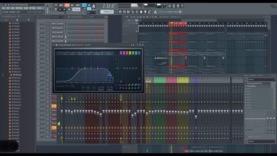277x156 pixels.
Task: Select the 9923 O. Hat 021 channel
Action: point(58,37)
